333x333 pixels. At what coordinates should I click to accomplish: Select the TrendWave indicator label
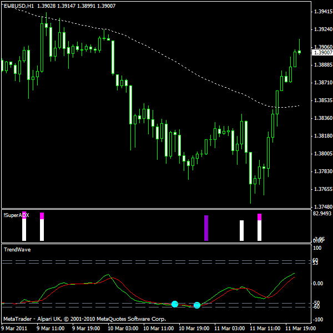coord(17,250)
